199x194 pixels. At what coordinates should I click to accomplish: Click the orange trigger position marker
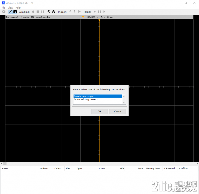(x=83, y=17)
